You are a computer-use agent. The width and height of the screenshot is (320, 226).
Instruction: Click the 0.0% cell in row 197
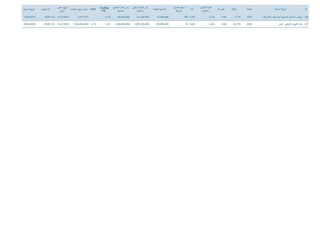tap(192, 24)
